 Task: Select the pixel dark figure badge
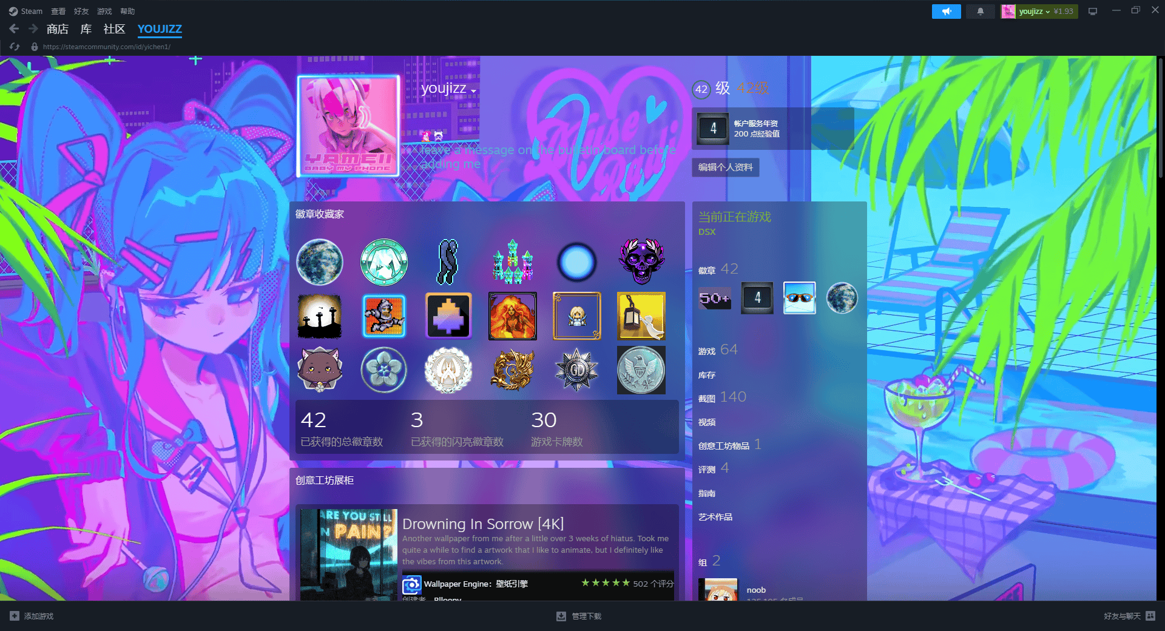tap(448, 262)
